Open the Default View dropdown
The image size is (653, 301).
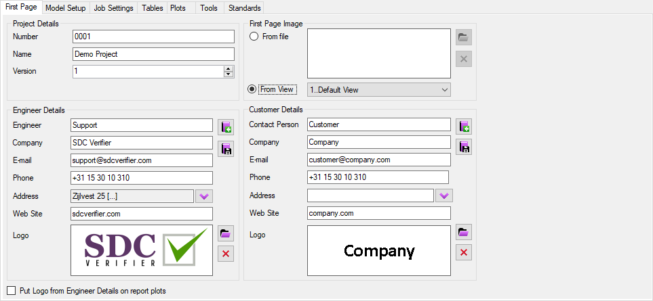(379, 89)
